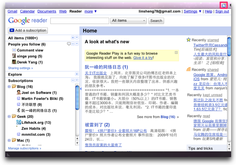
Task: Click the RSS feed icon in top bar
Action: pyautogui.click(x=223, y=5)
